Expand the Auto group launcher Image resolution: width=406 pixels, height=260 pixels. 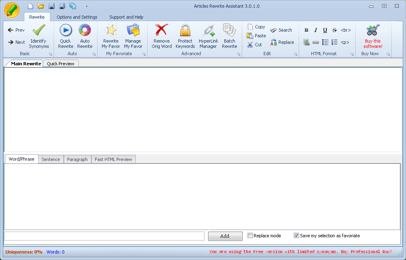click(94, 54)
